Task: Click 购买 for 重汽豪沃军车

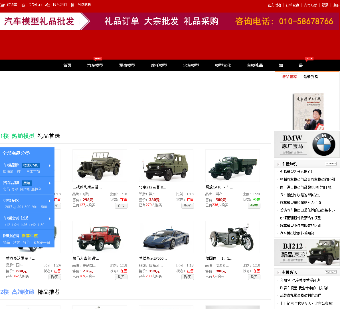Action: (x=55, y=277)
